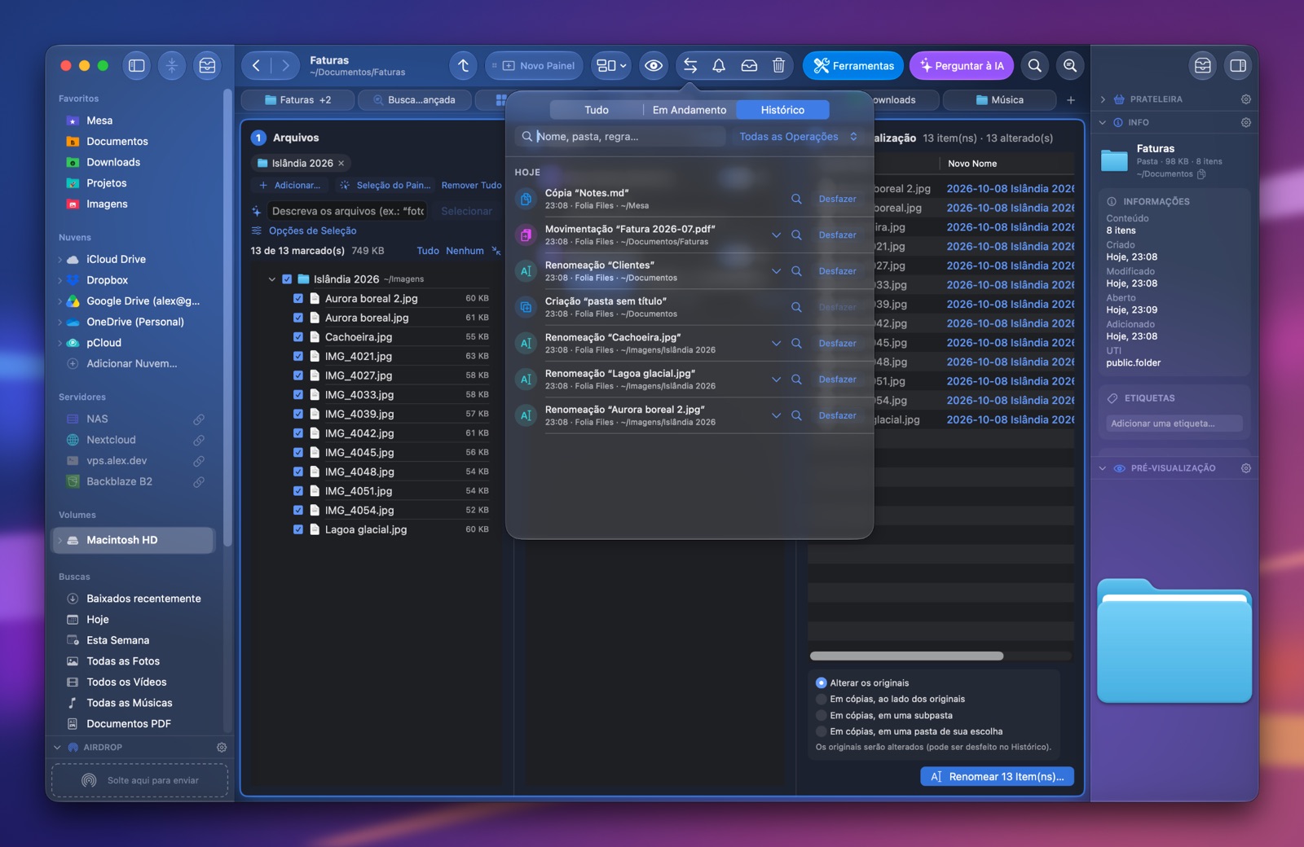Toggle Quick Look eye icon
Screen dimensions: 1304x847
point(654,66)
